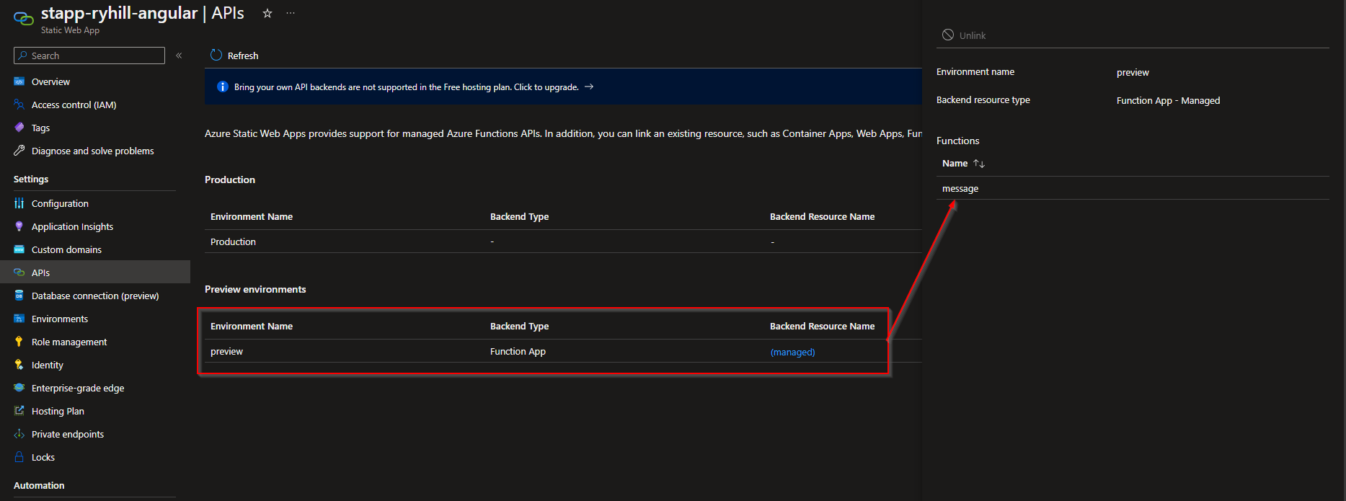Click the Configuration sliders icon
This screenshot has width=1346, height=501.
coord(19,203)
